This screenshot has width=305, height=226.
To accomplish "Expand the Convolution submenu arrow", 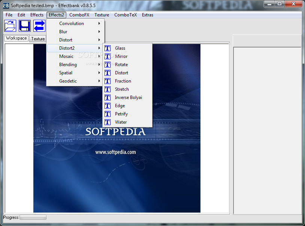I will (x=99, y=24).
